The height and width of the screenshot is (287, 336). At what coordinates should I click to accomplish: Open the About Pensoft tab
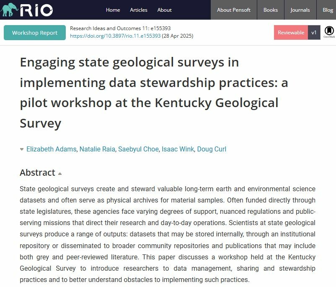(234, 10)
